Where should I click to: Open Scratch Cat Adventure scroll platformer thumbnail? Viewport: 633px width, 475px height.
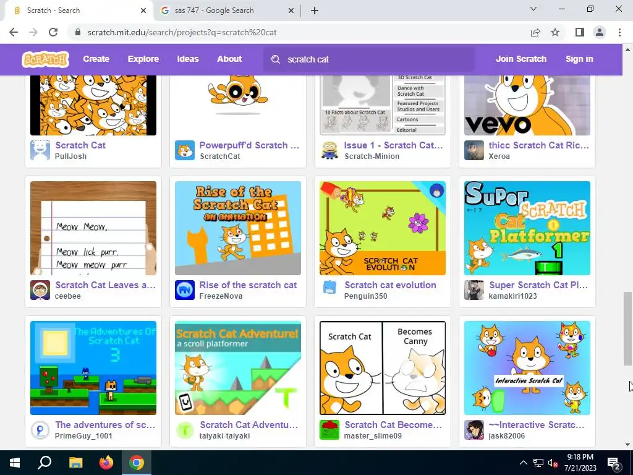(238, 367)
